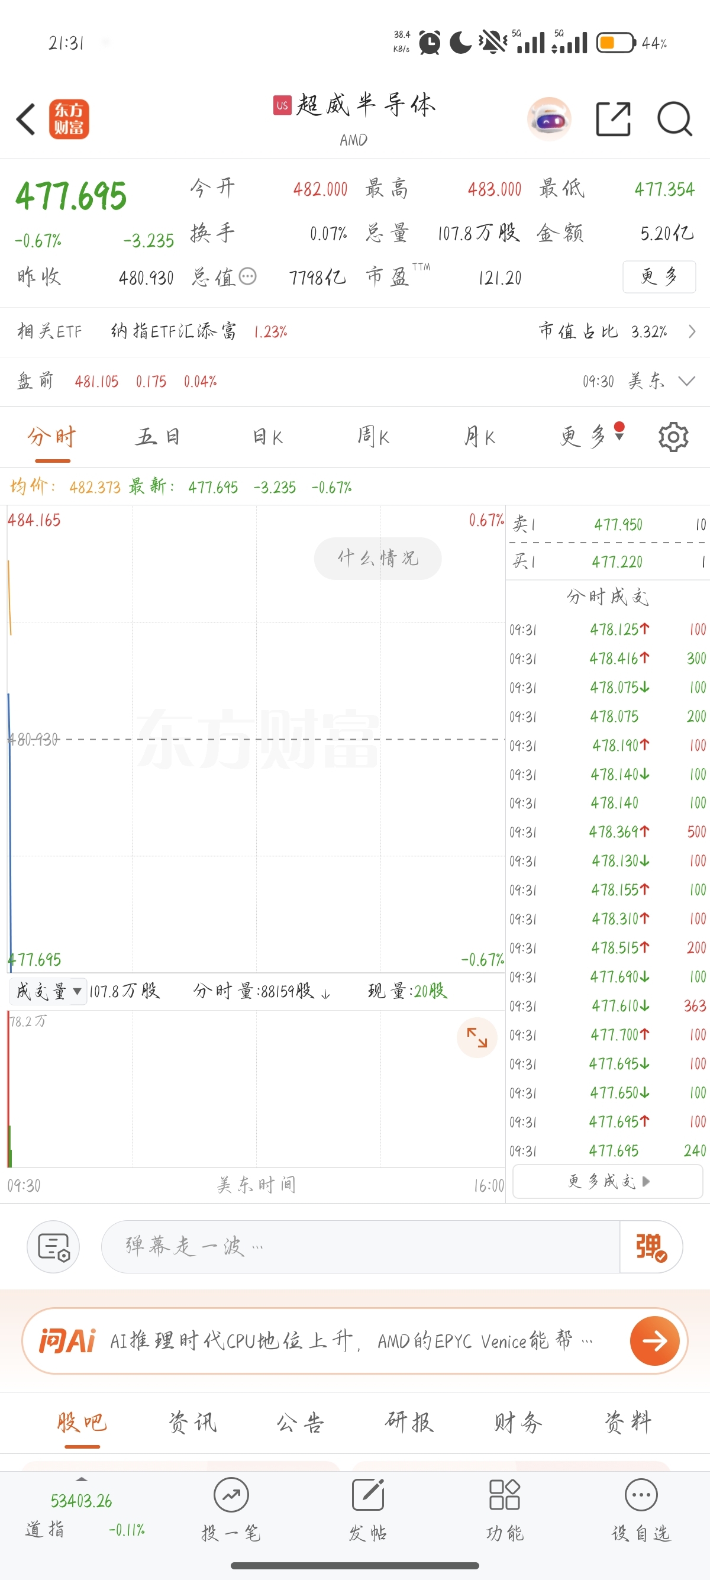Image resolution: width=710 pixels, height=1580 pixels.
Task: Open the 成交量 indicator dropdown
Action: point(48,991)
